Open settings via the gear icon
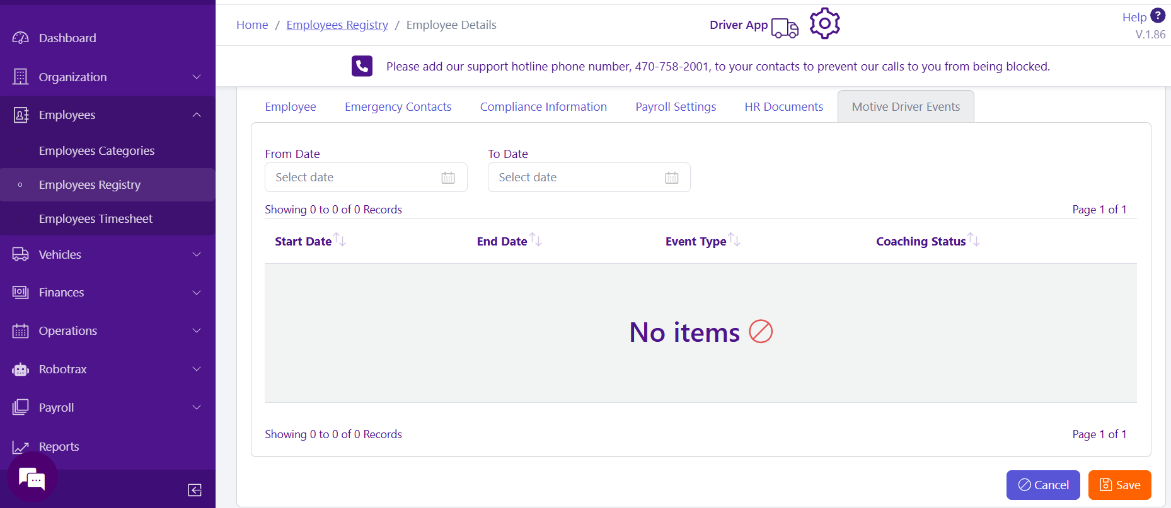The height and width of the screenshot is (508, 1171). (x=825, y=24)
